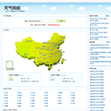This screenshot has width=111, height=111.
Task: Select 乌鲁木齐 on the China map
Action: point(29,41)
